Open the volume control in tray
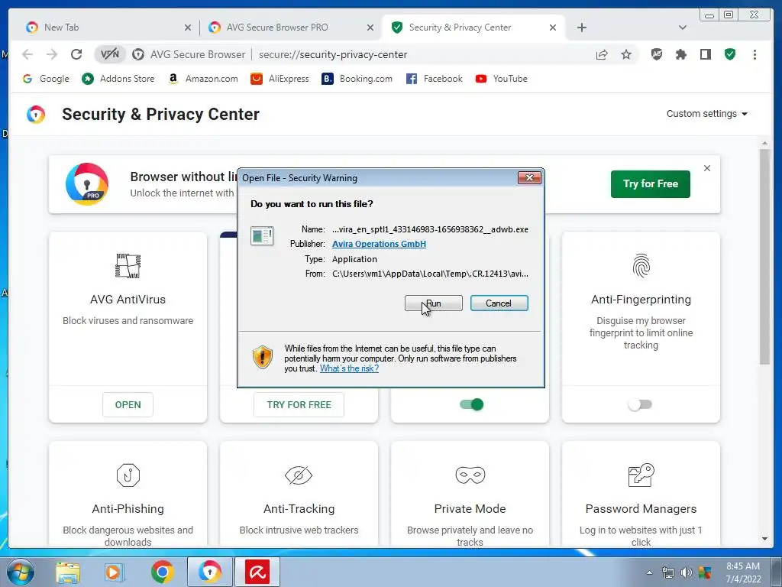The image size is (782, 587). tap(687, 572)
